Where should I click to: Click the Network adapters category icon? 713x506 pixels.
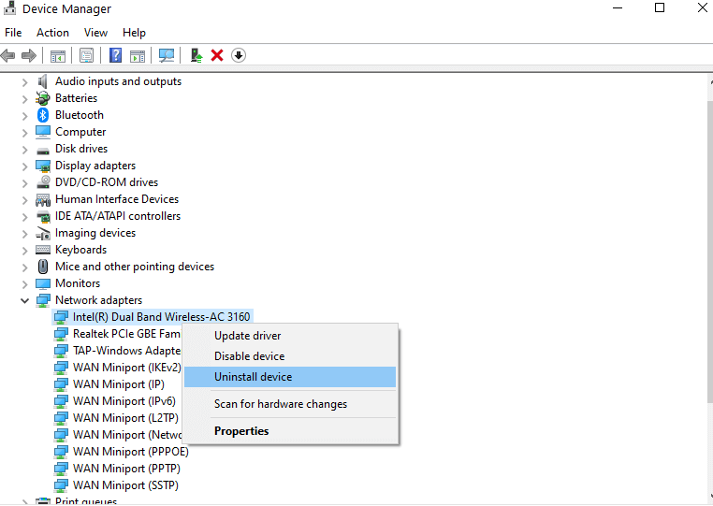43,300
